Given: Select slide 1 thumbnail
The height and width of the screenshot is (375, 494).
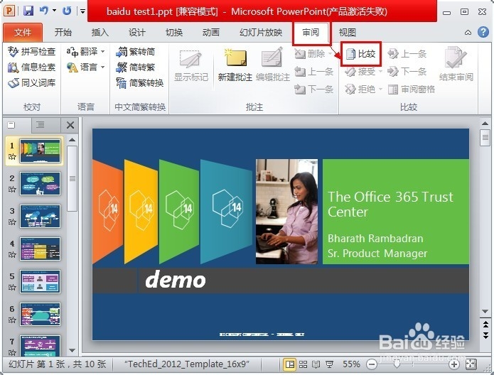Looking at the screenshot, I should (x=40, y=151).
